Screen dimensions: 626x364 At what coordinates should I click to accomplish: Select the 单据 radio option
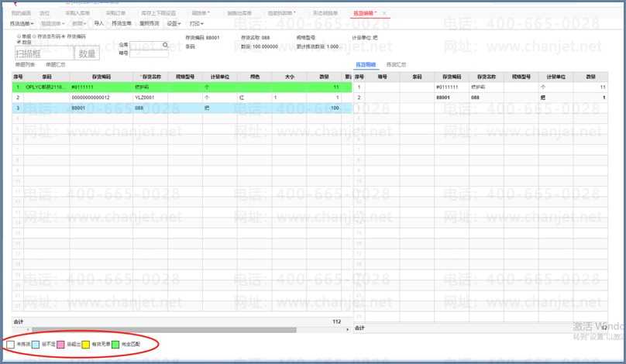tap(19, 36)
